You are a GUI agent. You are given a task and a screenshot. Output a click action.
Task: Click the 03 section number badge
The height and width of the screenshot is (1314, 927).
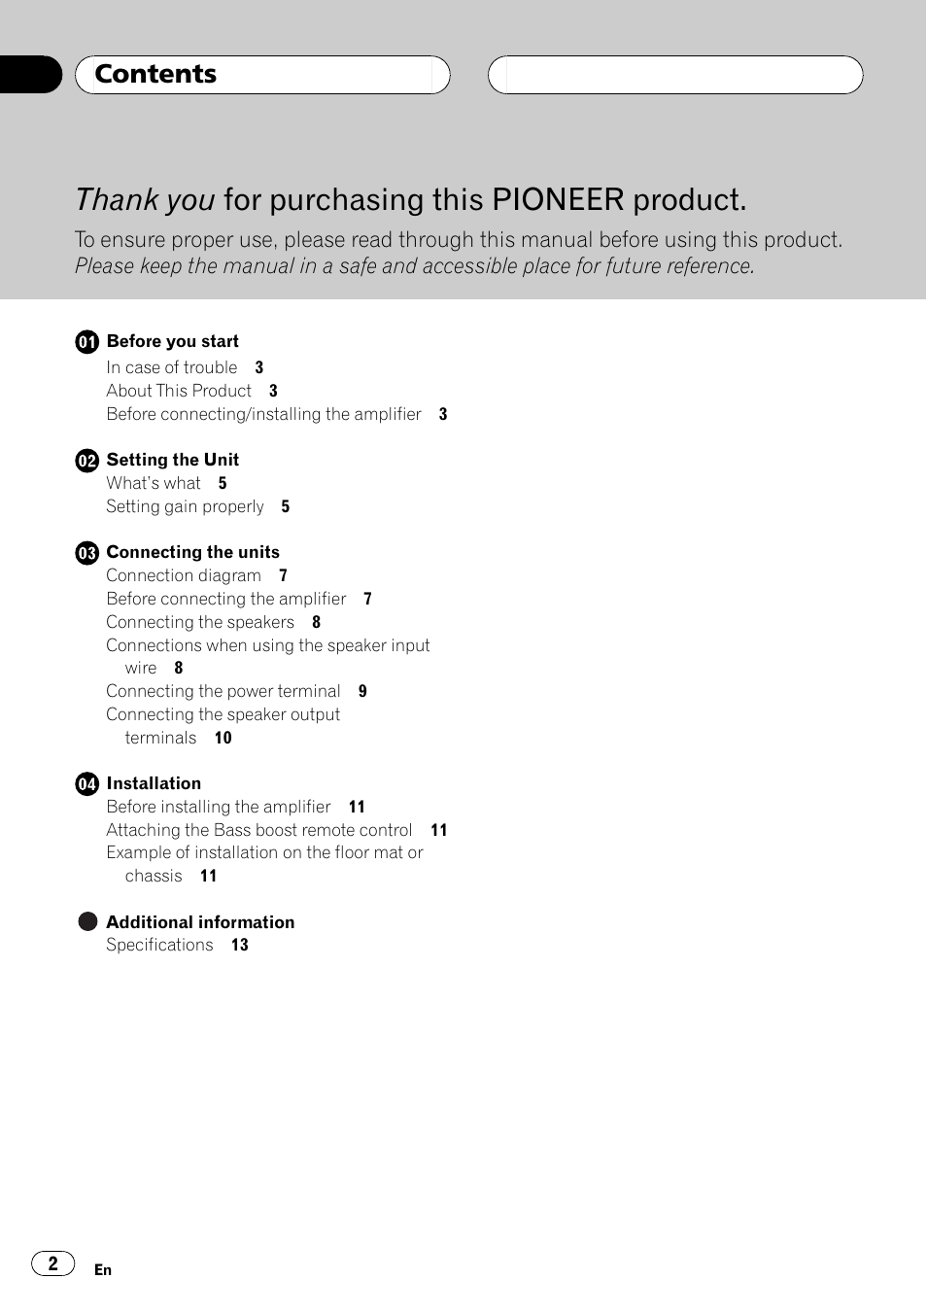pos(87,553)
